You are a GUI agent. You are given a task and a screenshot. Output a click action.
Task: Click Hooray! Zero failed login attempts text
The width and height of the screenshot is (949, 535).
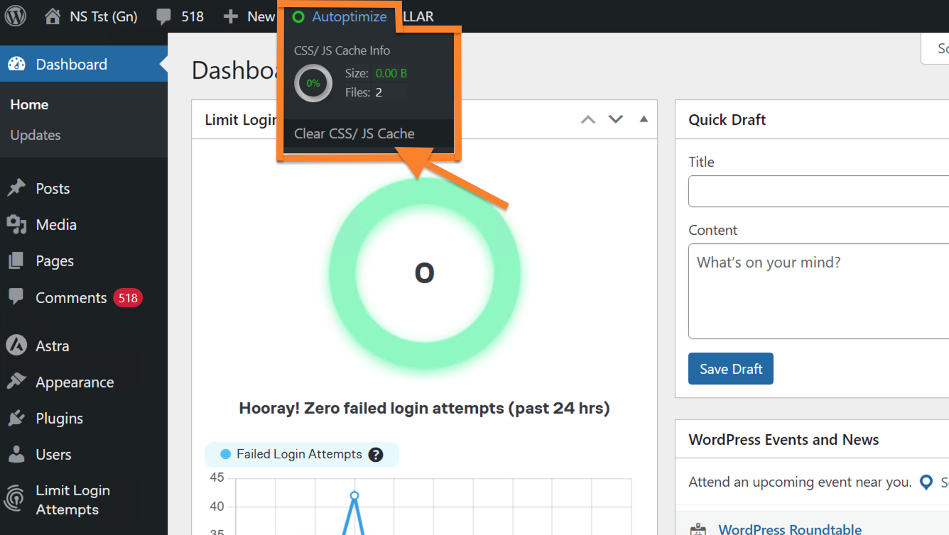click(x=424, y=408)
